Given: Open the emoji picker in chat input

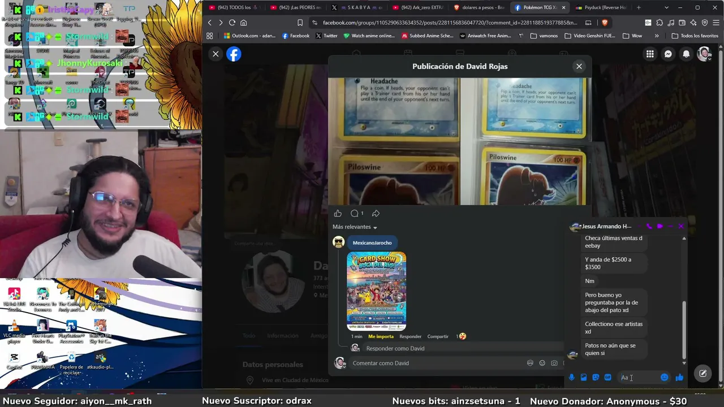Looking at the screenshot, I should (x=664, y=377).
